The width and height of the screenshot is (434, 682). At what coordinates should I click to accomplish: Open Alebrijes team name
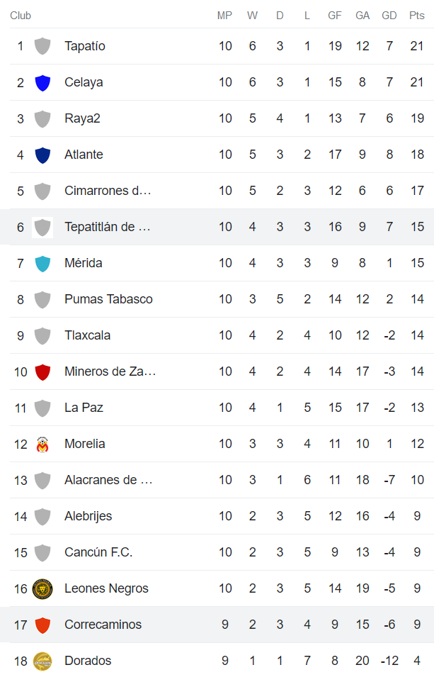click(x=88, y=516)
